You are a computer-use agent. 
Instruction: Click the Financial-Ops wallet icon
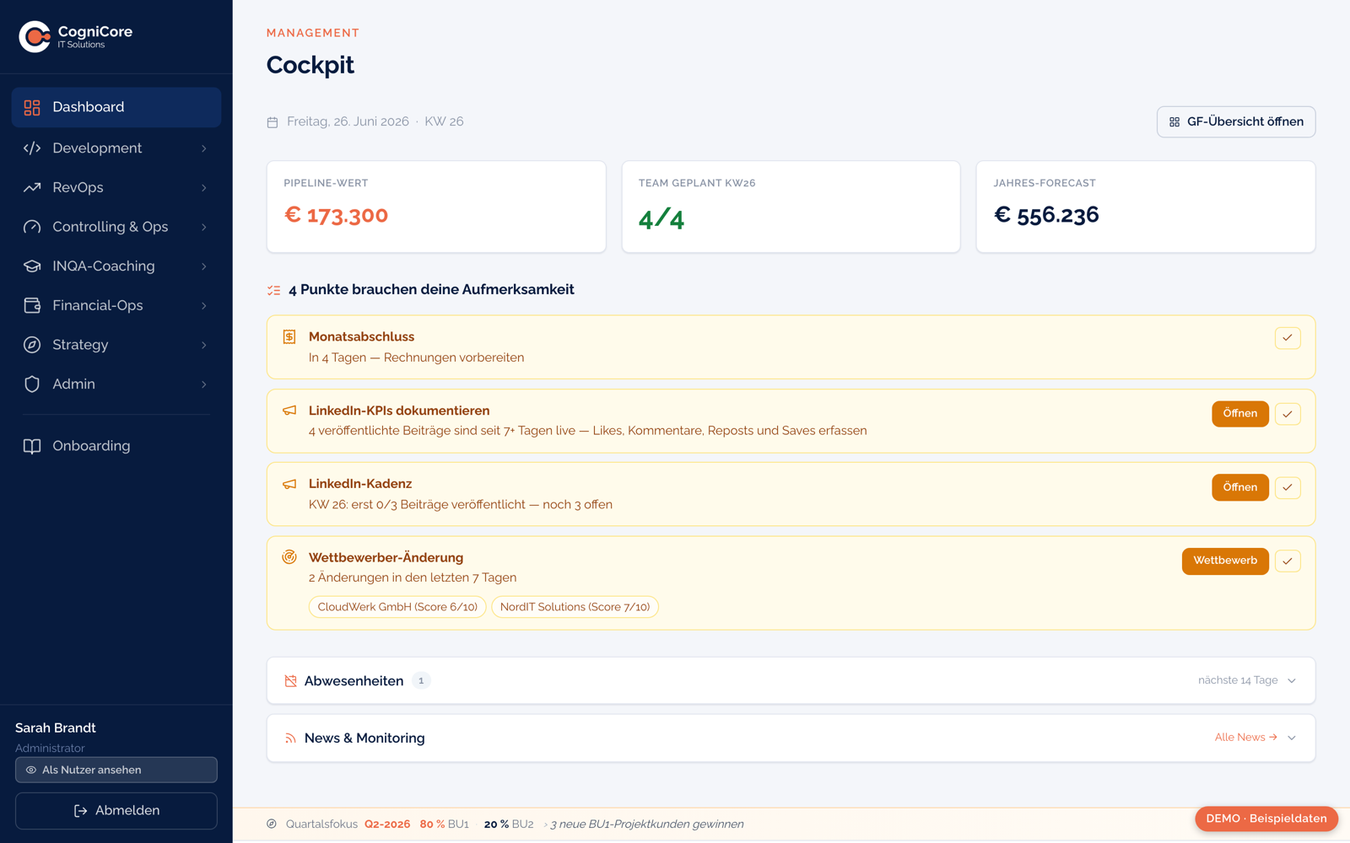(32, 305)
